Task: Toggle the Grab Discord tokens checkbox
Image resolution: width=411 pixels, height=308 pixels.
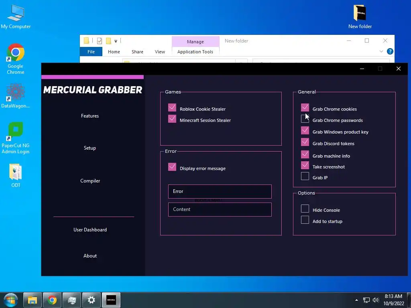Action: pos(305,142)
